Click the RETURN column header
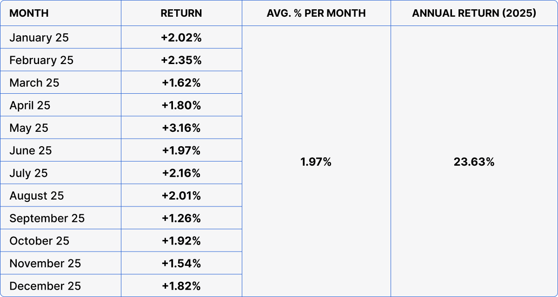 (x=181, y=13)
